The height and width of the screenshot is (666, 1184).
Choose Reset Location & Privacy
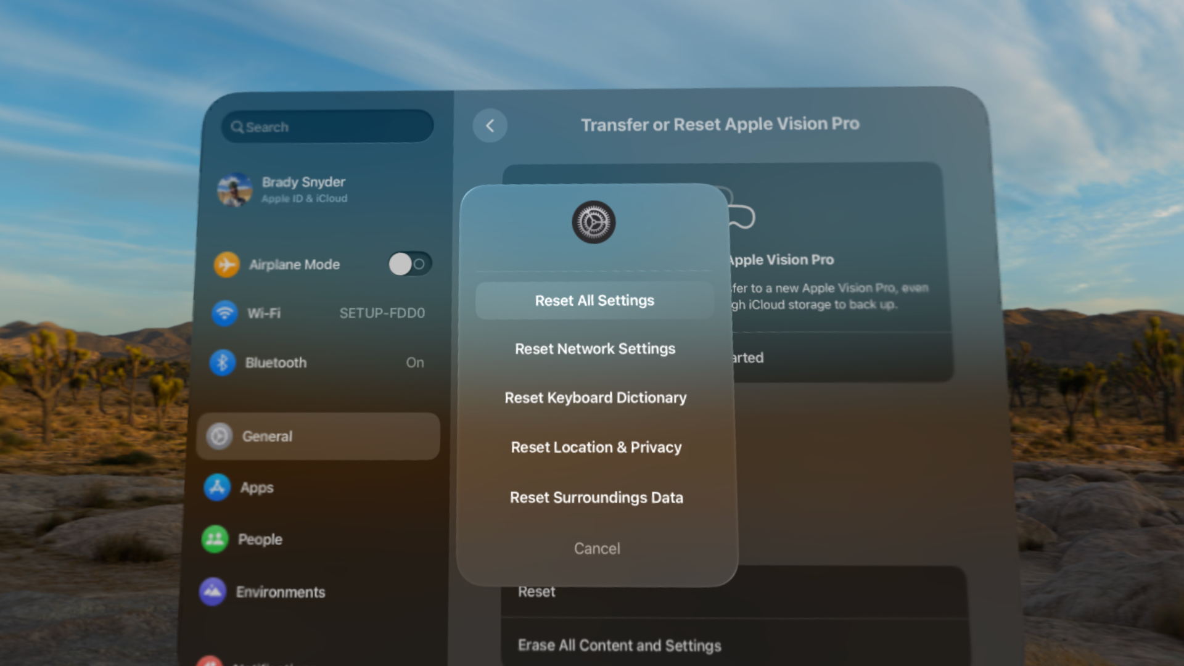596,448
